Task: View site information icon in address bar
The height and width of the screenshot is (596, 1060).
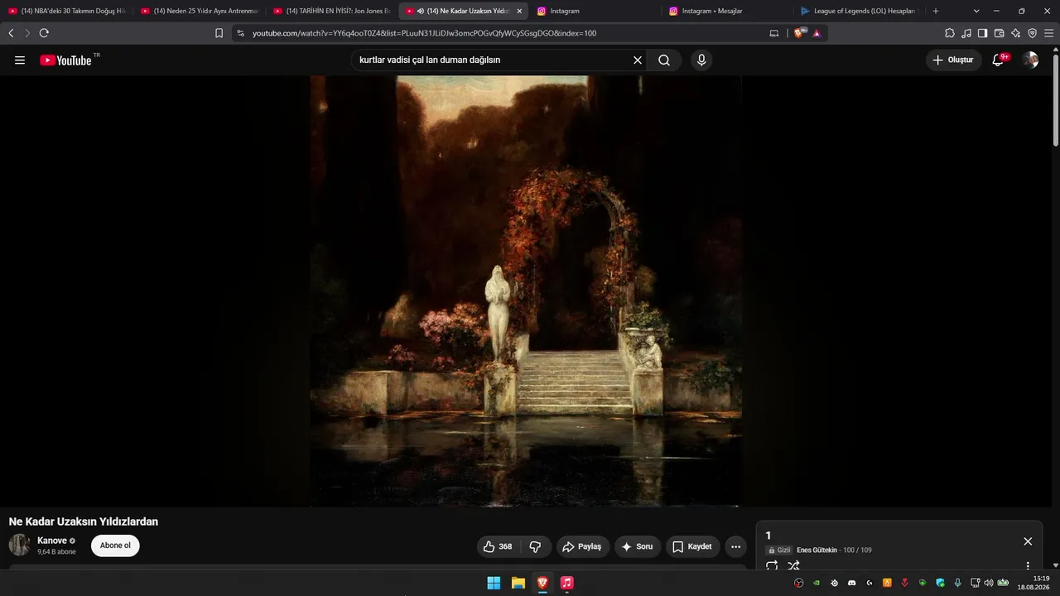Action: (241, 33)
